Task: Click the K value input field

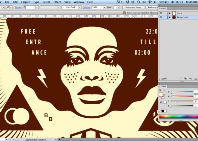Action: point(196,106)
